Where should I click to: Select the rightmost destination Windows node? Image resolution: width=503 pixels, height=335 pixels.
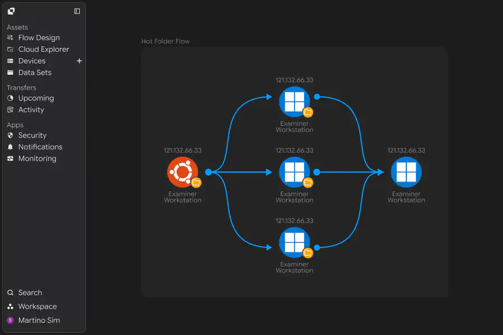406,172
